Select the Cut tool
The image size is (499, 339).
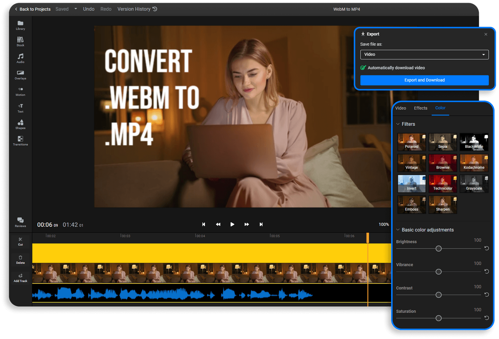pos(20,241)
